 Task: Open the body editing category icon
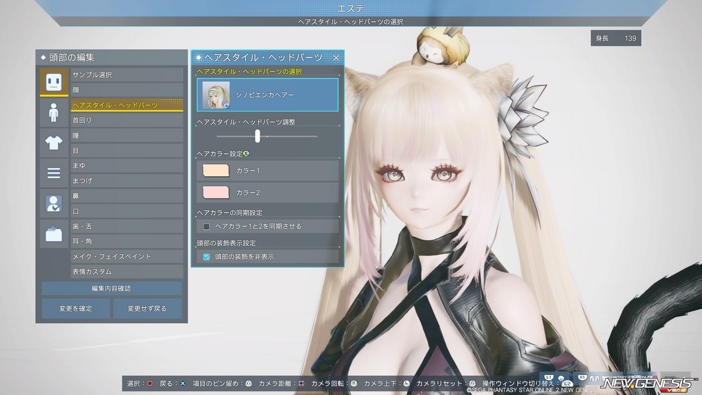click(54, 112)
